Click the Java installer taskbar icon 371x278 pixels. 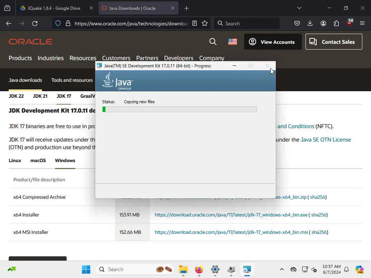point(247,269)
